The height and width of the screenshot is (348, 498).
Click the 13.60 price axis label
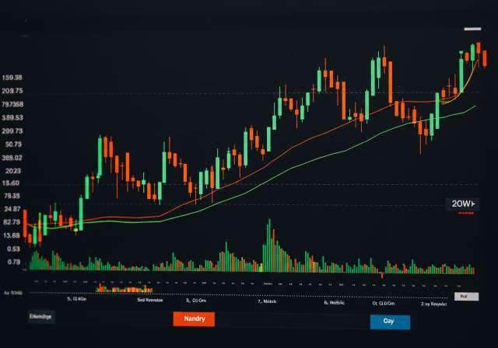click(x=11, y=183)
